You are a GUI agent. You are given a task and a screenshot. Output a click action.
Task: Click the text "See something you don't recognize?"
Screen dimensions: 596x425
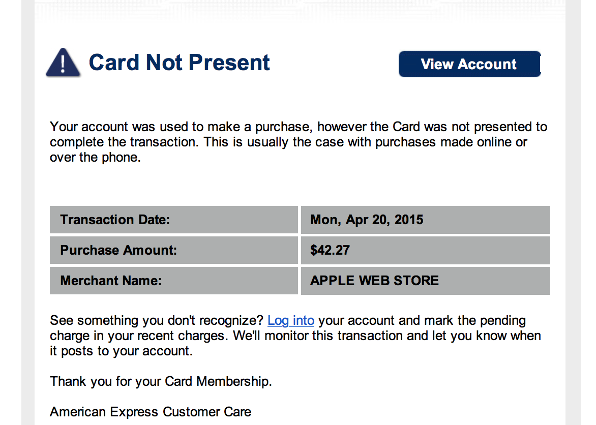[x=157, y=321]
